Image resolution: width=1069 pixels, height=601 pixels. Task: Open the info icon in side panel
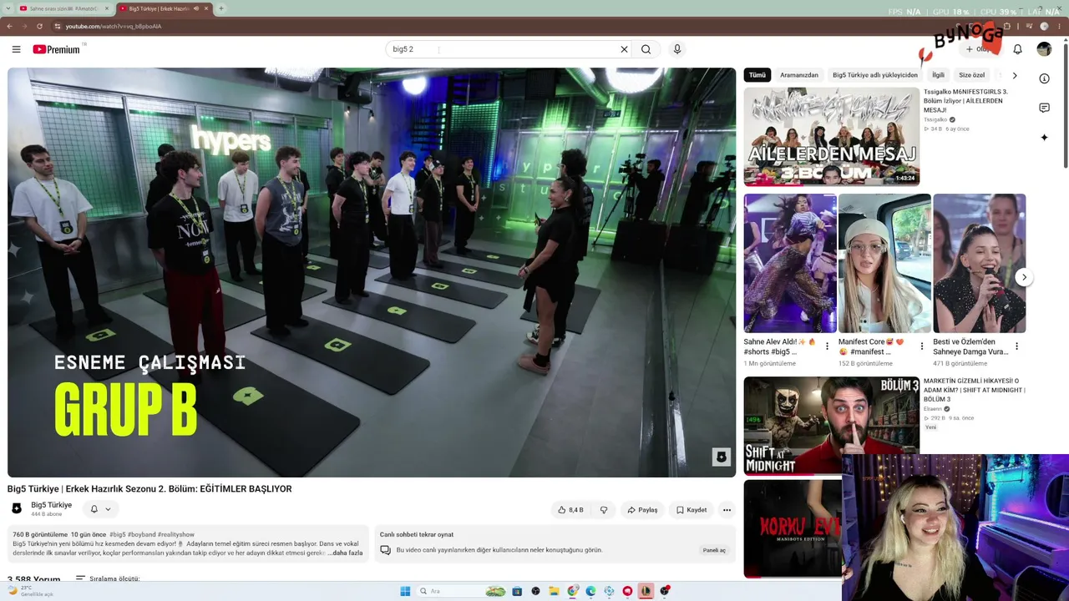pos(1044,78)
